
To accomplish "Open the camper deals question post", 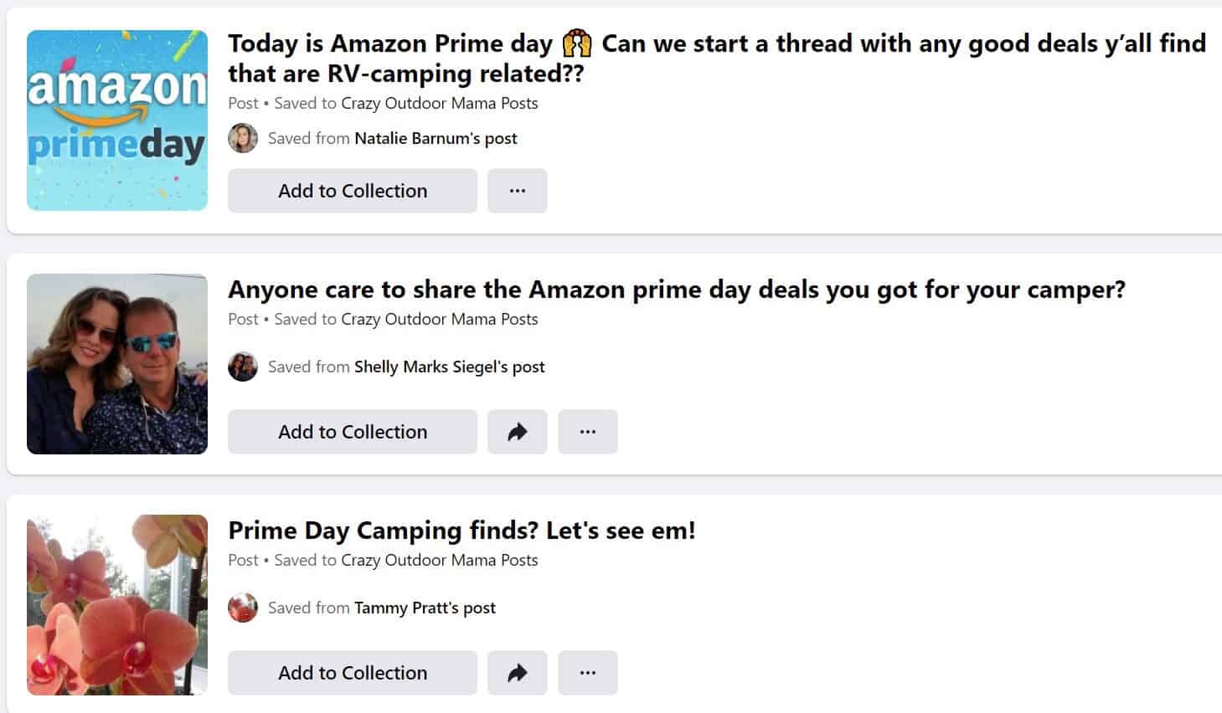I will coord(677,290).
